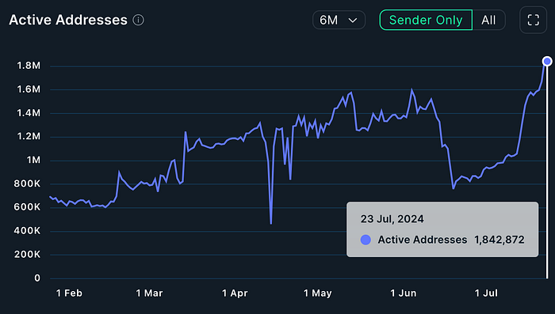Click the blue legend dot in tooltip
This screenshot has width=555, height=314.
(366, 240)
